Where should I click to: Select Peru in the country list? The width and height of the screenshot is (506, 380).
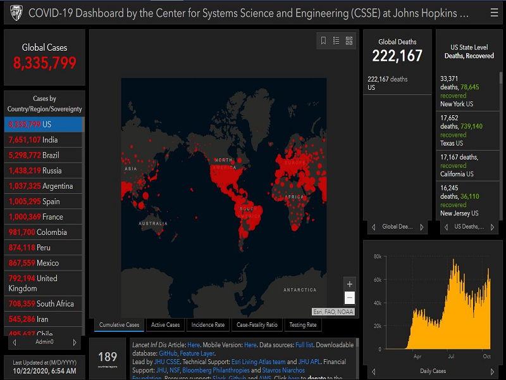click(43, 248)
